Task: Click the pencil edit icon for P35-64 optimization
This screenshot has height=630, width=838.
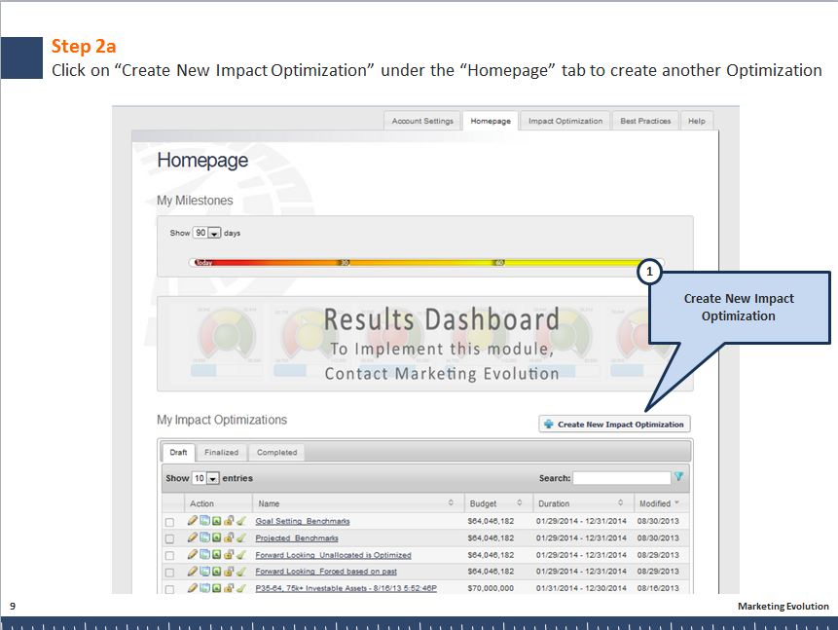Action: pos(193,588)
